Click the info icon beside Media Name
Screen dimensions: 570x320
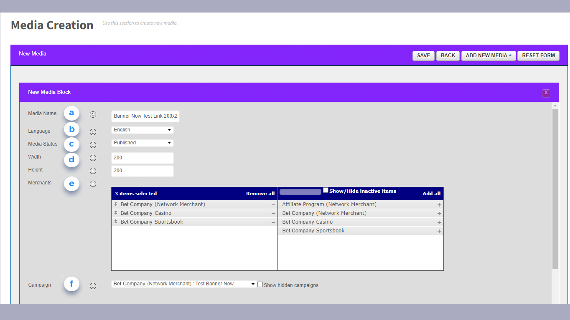click(93, 115)
